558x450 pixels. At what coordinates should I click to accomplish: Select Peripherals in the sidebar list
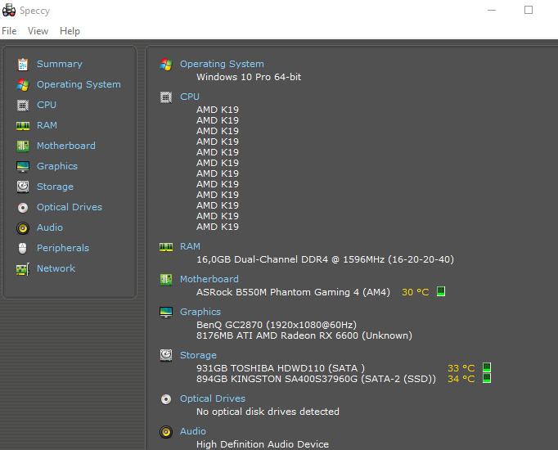coord(63,248)
